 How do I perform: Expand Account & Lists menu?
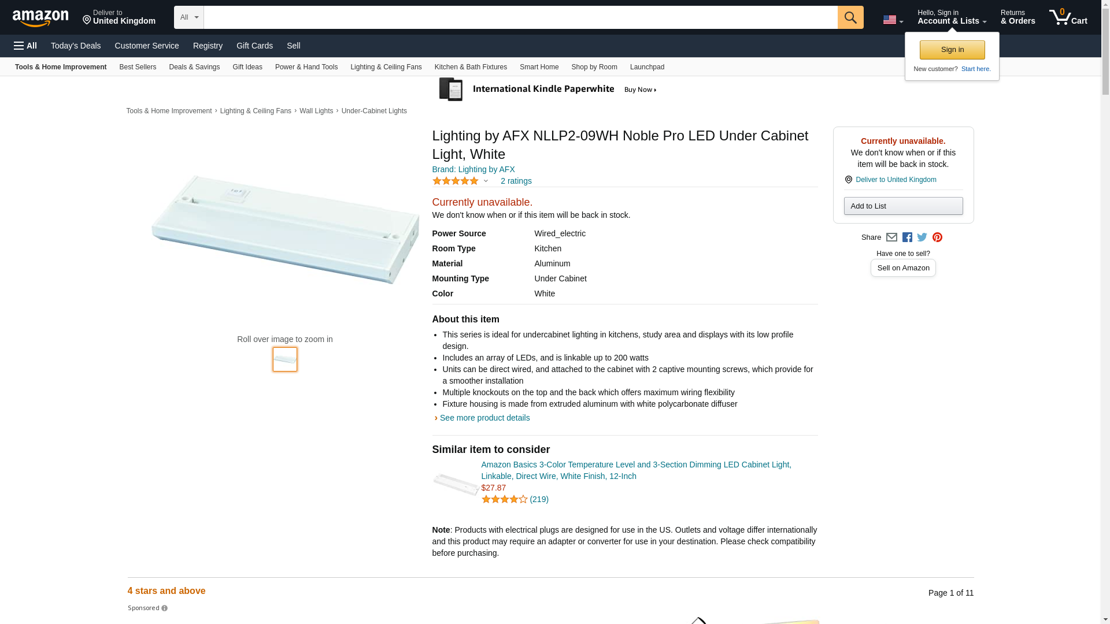(x=952, y=17)
